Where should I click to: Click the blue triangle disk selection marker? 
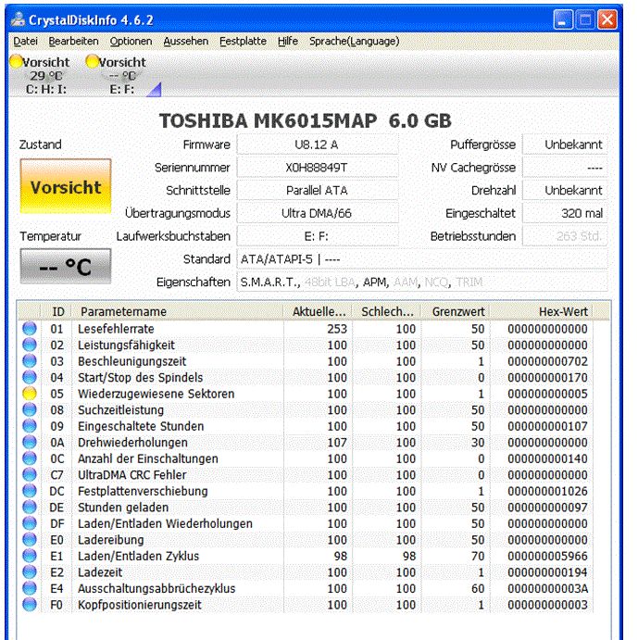(x=155, y=89)
